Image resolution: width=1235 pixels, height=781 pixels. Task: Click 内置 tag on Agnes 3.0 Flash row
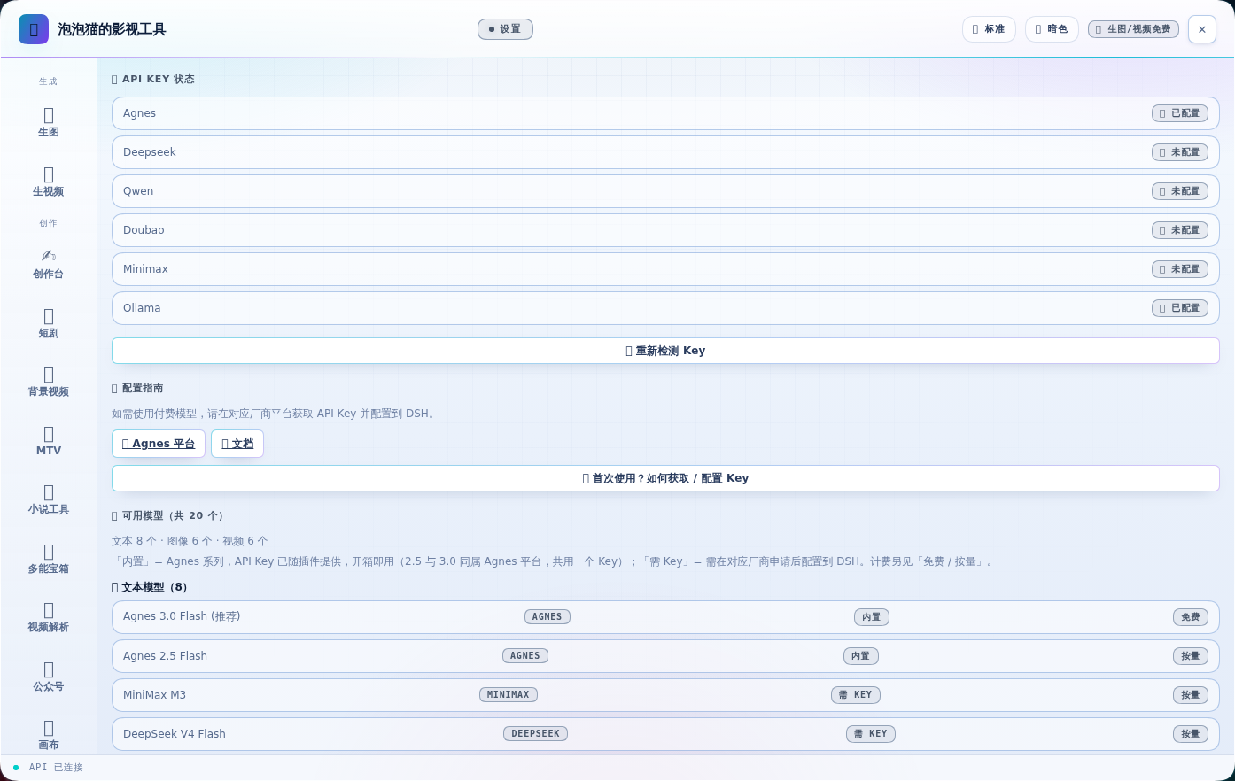click(872, 617)
